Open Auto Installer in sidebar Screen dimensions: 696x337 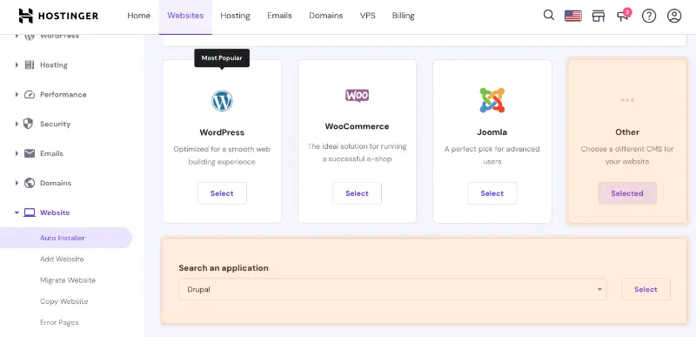point(66,238)
